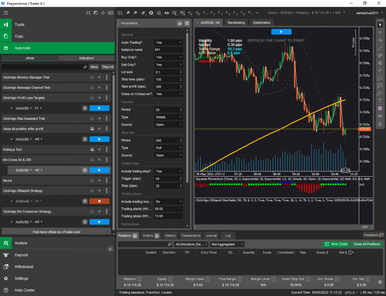Open Fast MA Type dropdown showing Simple

pos(169,117)
